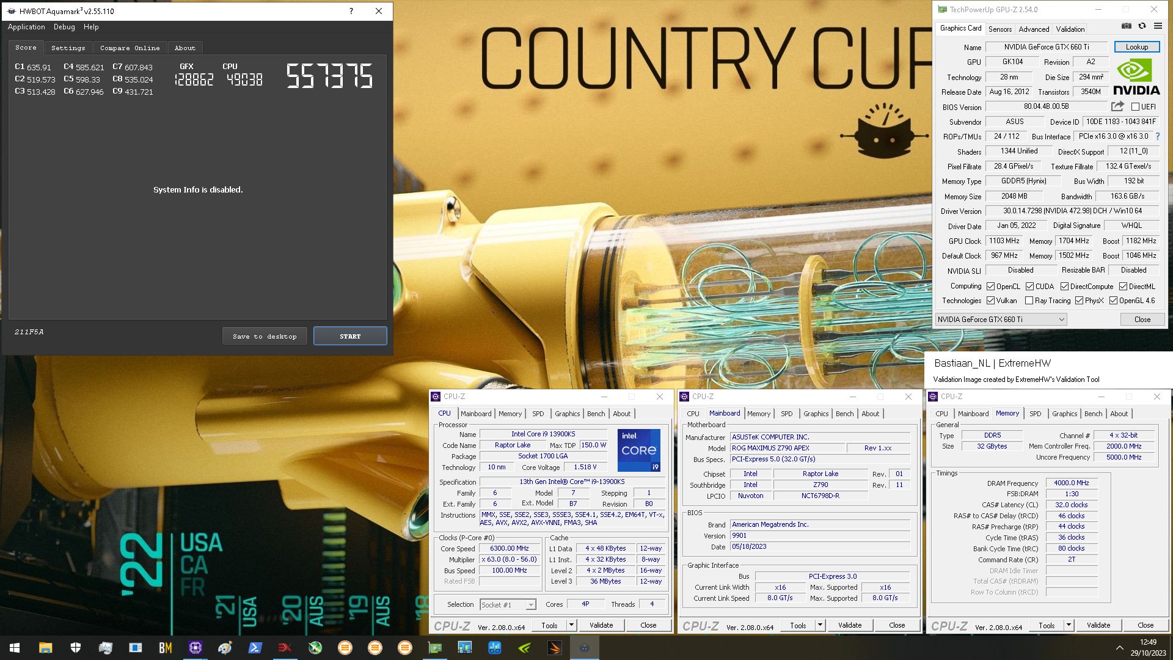Toggle the DirectCompute checkbox

coord(1064,287)
